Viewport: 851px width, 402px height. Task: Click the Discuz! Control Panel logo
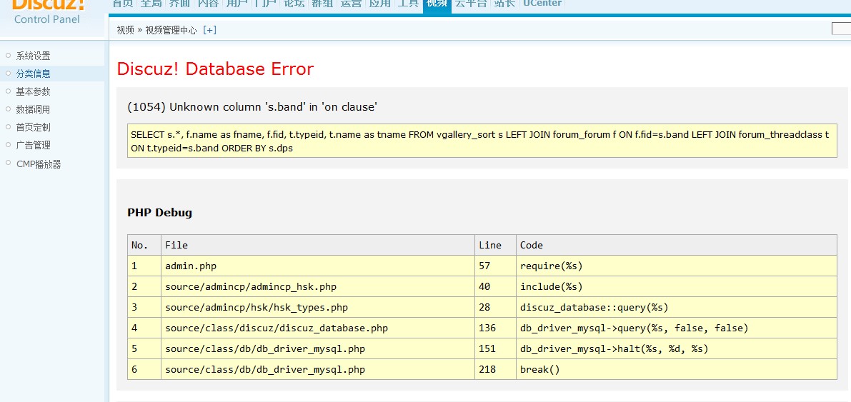pyautogui.click(x=48, y=11)
